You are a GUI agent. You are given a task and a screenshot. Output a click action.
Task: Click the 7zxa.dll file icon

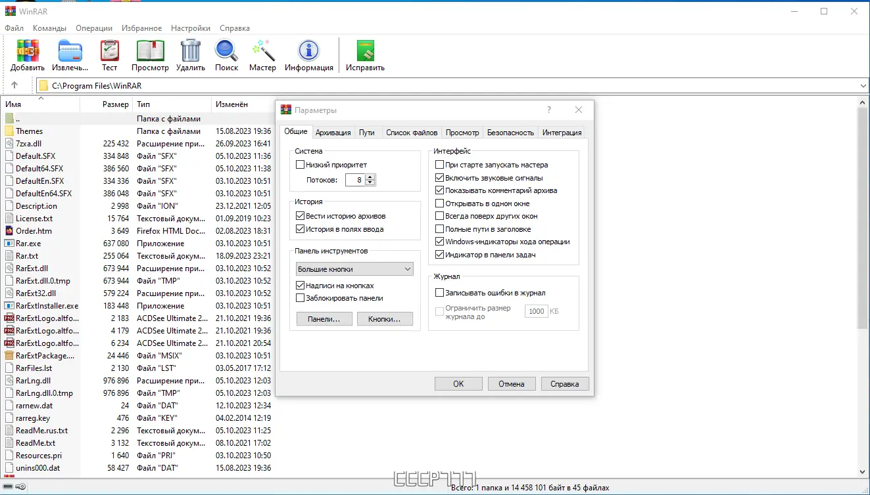click(x=9, y=144)
